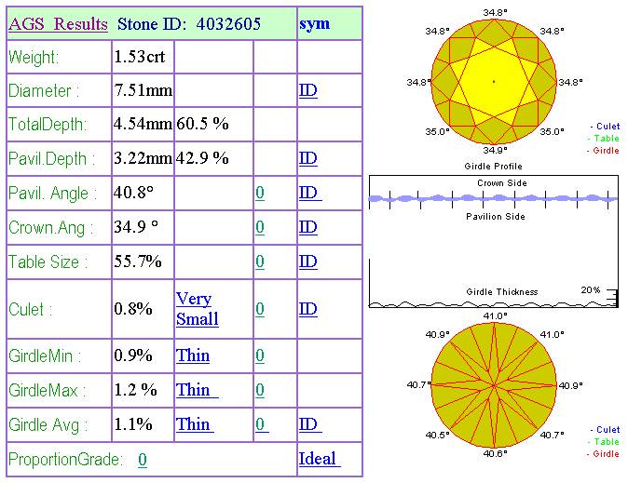
Task: Click the pavilion facet diagram
Action: tap(494, 385)
